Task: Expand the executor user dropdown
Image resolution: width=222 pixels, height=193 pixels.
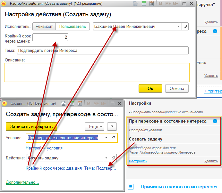Action: (x=178, y=27)
